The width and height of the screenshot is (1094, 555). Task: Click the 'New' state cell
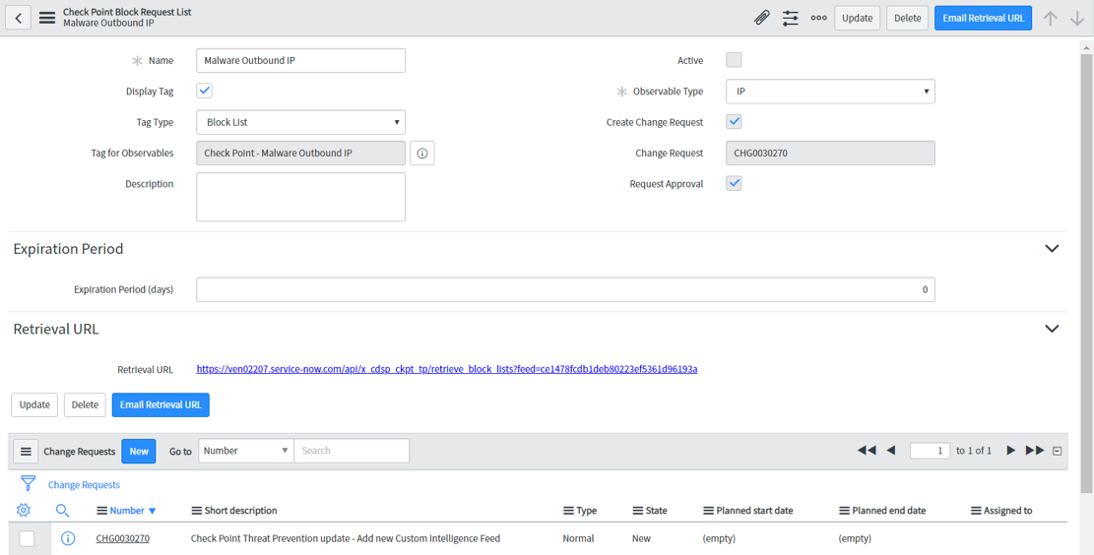641,538
